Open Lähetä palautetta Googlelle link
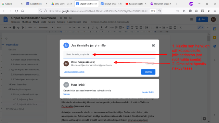 [74, 72]
